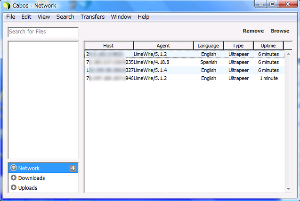Viewport: 300px width, 201px height.
Task: Click Ultrapeer in the Spanish row
Action: 238,62
